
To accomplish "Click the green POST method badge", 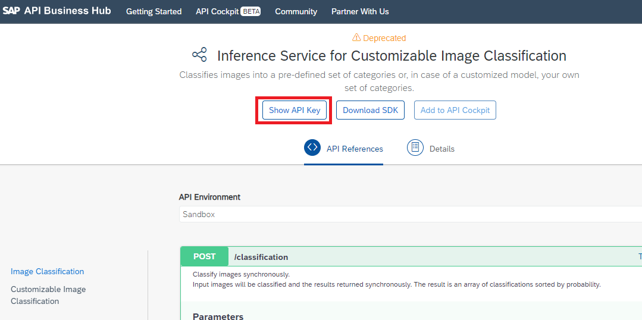I will pos(204,256).
